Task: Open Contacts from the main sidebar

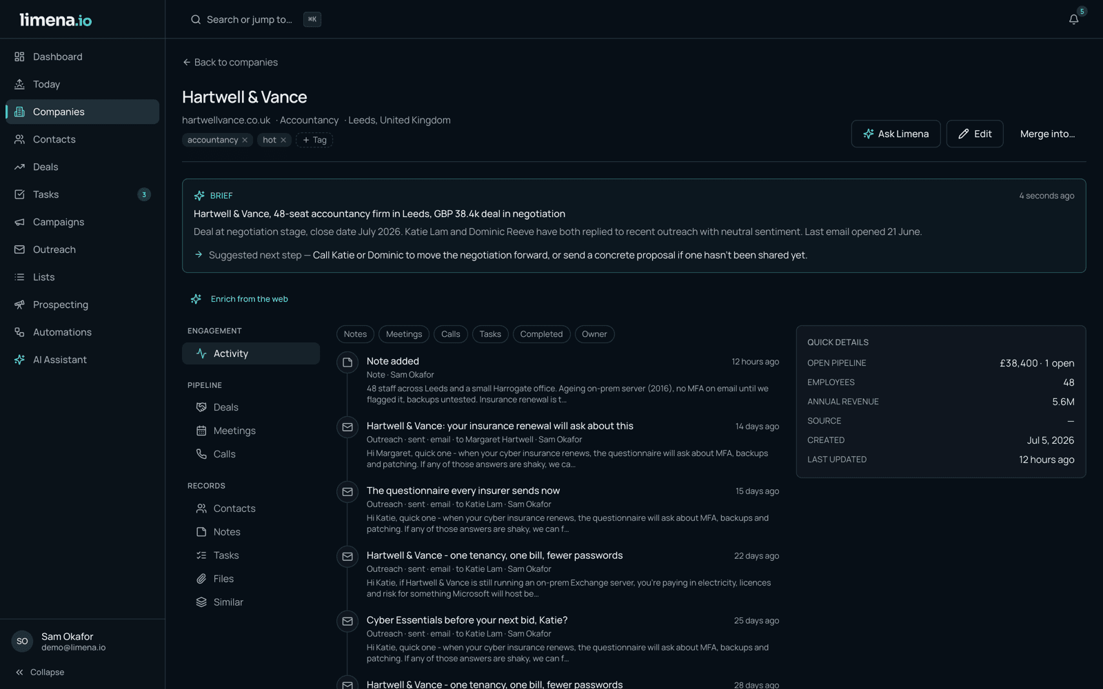Action: click(83, 139)
